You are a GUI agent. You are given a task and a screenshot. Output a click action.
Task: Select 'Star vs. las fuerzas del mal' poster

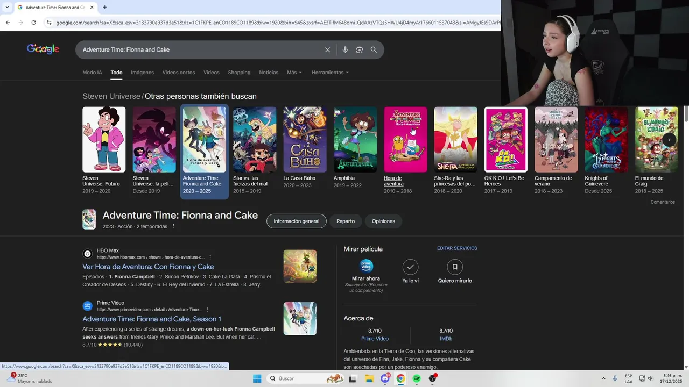[x=255, y=140]
